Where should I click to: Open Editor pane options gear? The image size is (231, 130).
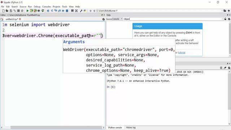tap(104, 19)
